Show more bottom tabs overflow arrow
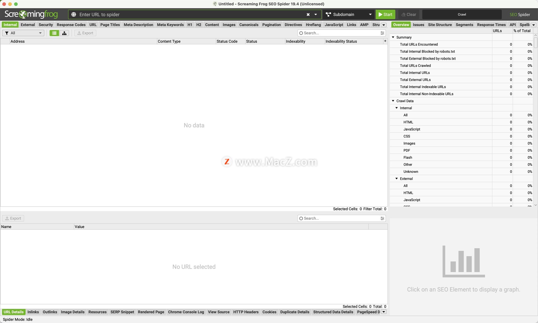Viewport: 538px width, 323px height. point(384,312)
